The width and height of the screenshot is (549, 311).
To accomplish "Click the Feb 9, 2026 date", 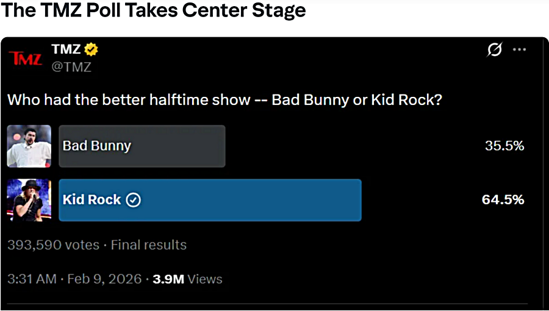I will 105,279.
